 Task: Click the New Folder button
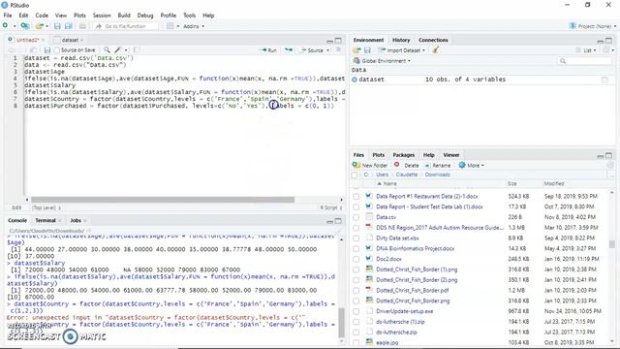coord(370,166)
